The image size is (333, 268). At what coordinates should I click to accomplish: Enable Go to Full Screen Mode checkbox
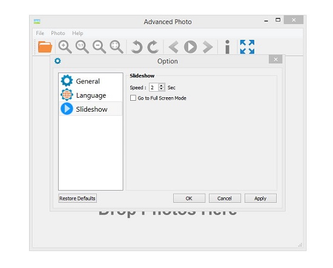point(133,98)
